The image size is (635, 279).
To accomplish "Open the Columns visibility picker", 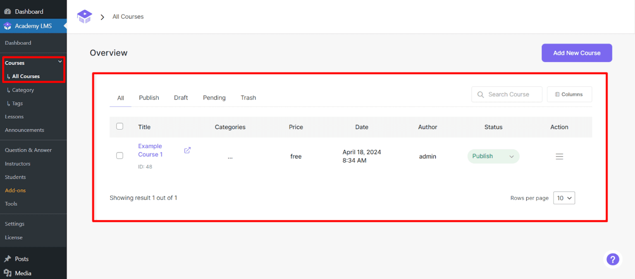I will tap(569, 94).
